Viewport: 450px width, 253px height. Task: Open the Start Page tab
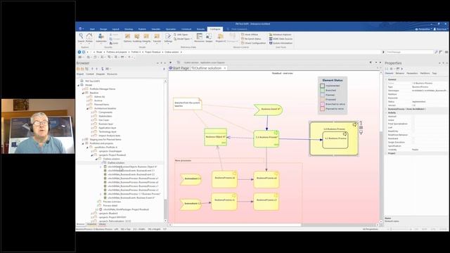[179, 68]
